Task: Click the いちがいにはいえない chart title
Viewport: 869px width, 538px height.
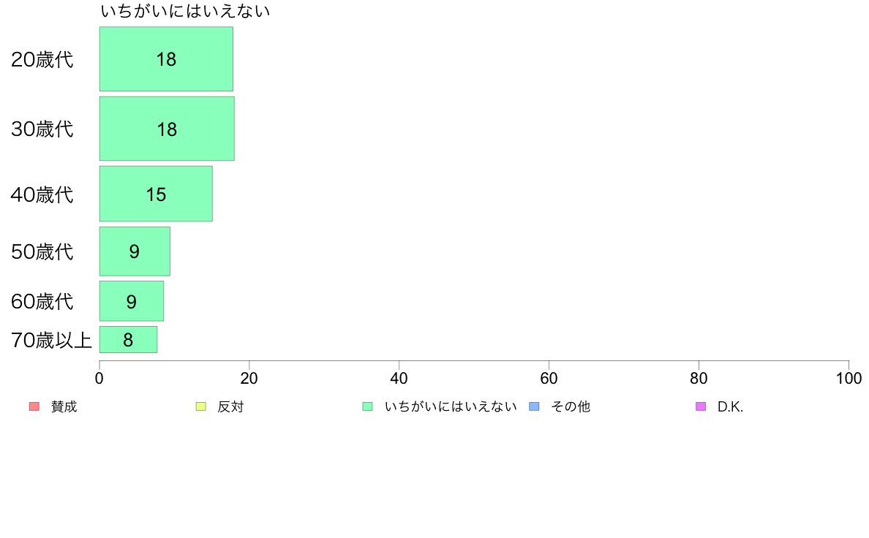Action: (x=185, y=11)
